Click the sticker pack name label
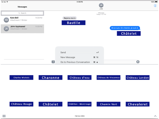 click(x=80, y=116)
